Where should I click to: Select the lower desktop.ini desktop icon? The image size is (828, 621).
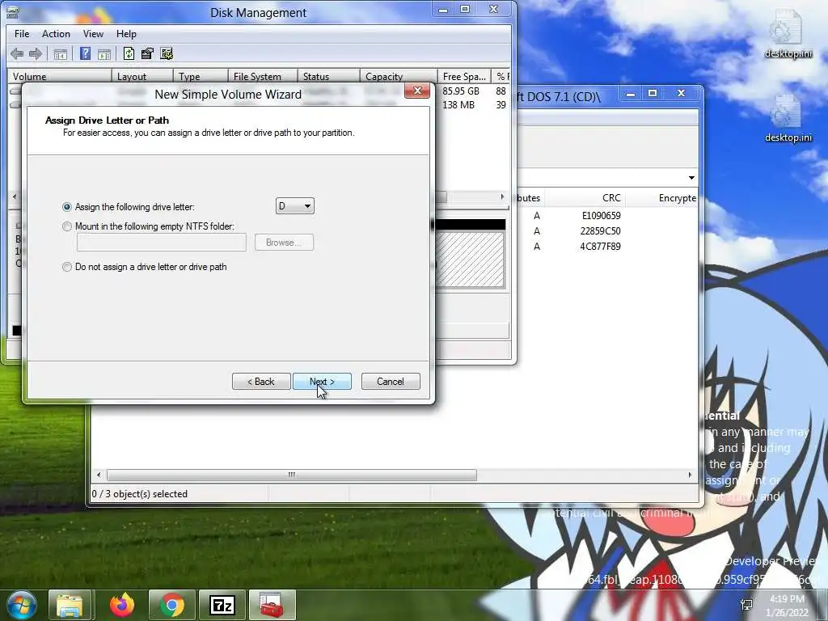pos(788,118)
